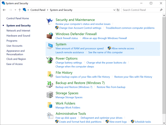Click Change when the computer sleeps
This screenshot has width=166, height=125.
(x=75, y=67)
